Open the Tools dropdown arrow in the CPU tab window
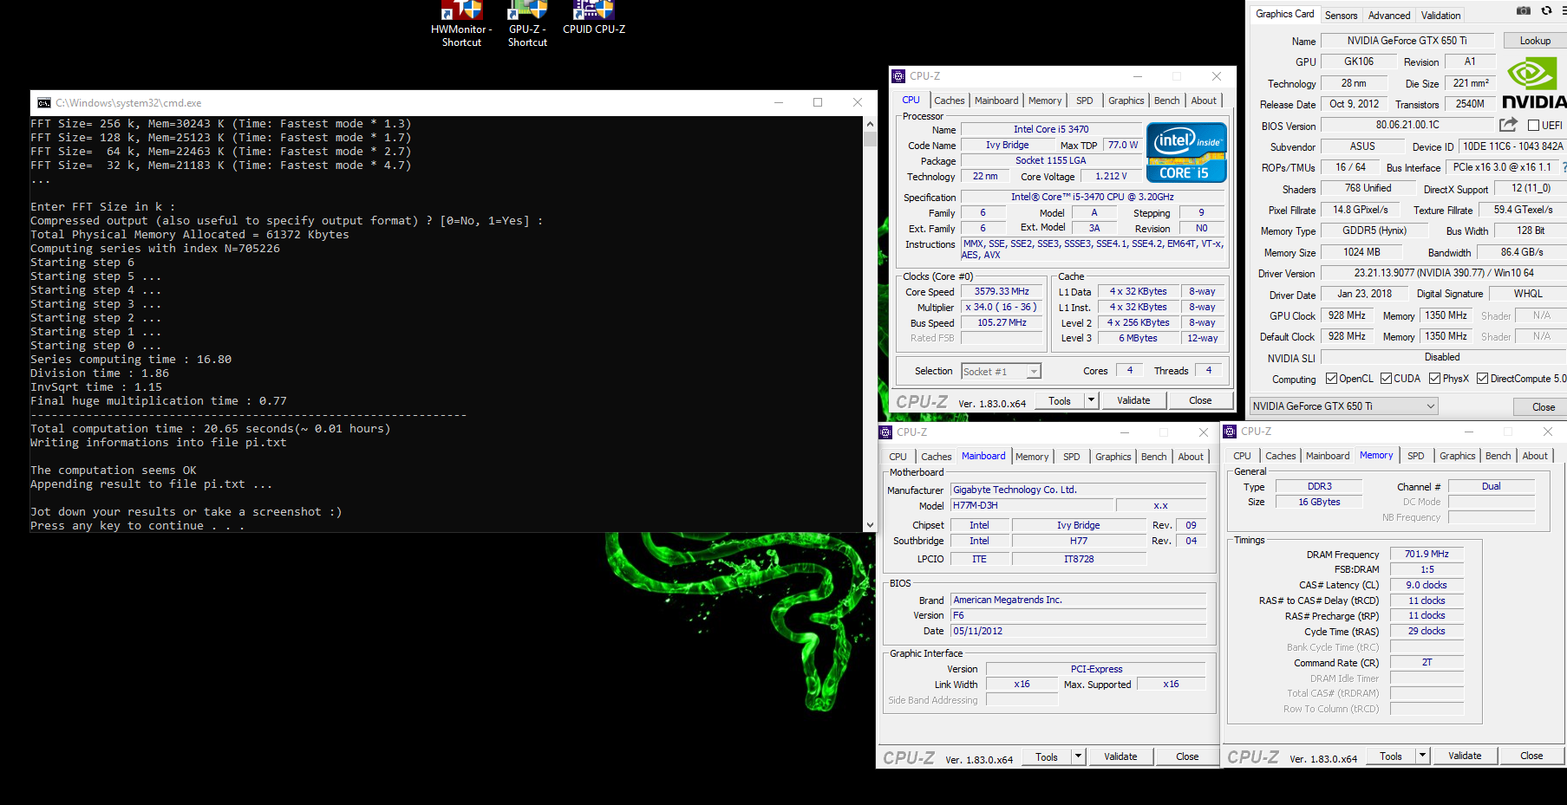 (x=1091, y=400)
